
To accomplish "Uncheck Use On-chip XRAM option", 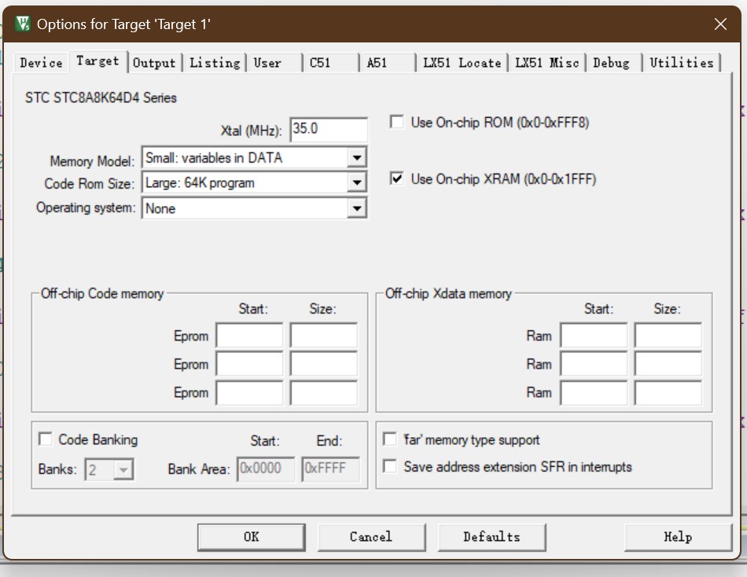I will [398, 179].
